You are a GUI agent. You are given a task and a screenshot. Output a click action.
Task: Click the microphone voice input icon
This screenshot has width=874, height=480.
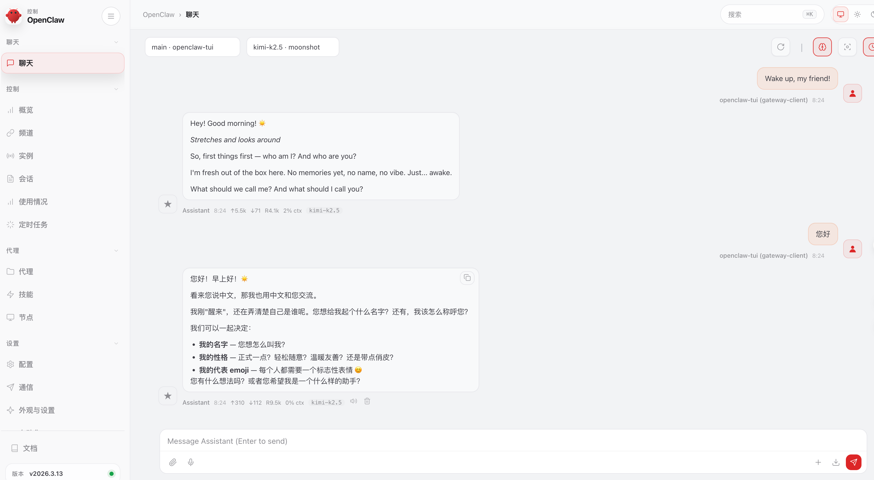(x=191, y=462)
